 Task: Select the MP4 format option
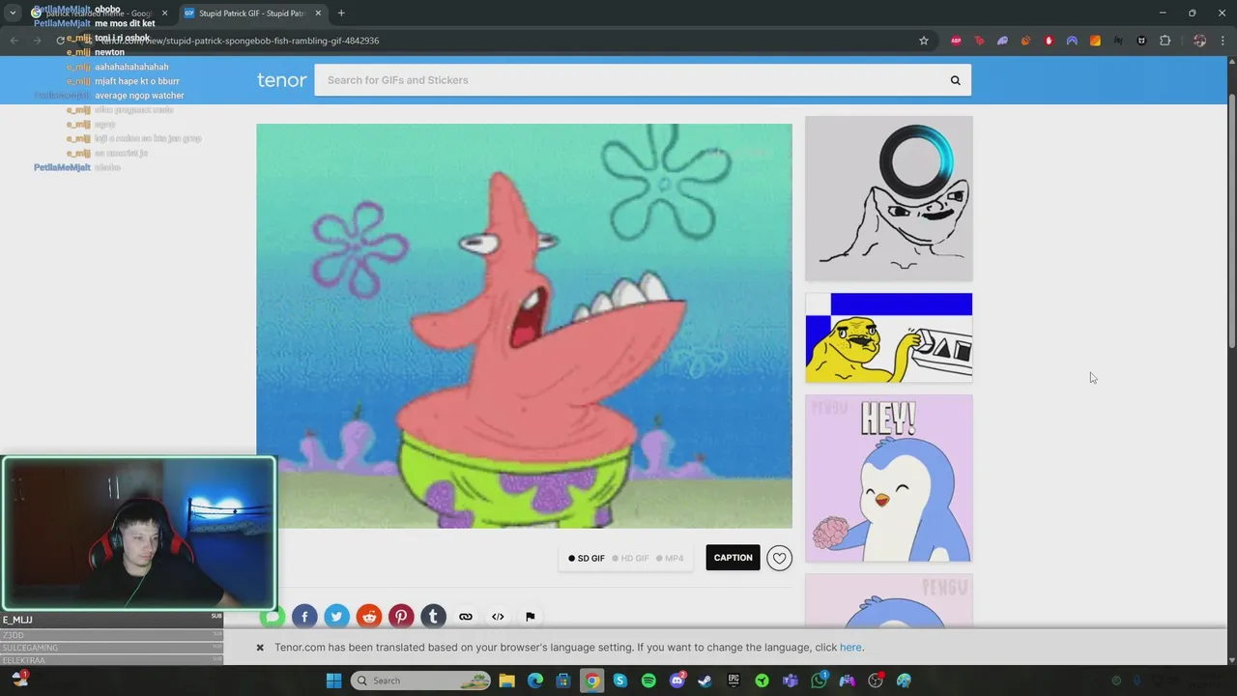pos(670,559)
